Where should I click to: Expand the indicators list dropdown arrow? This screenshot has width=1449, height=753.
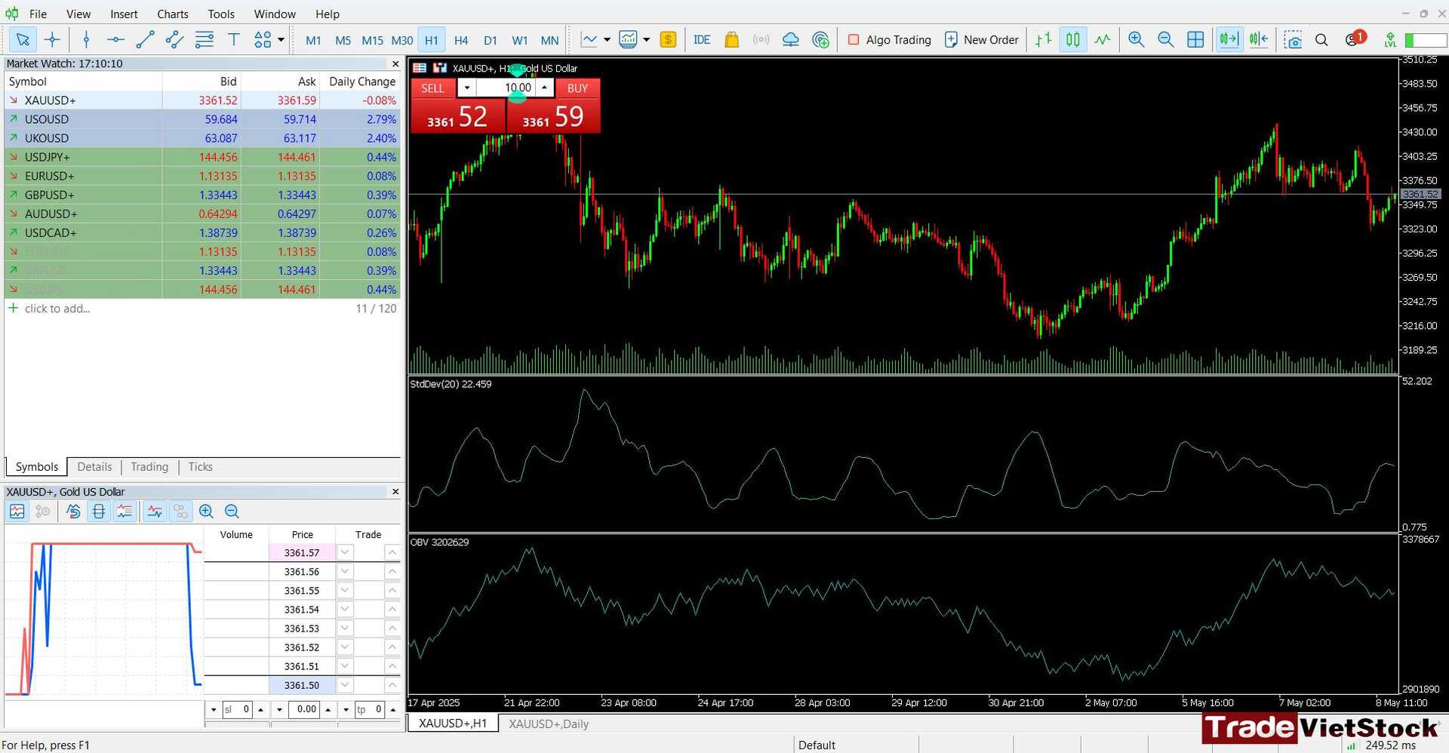coord(607,39)
